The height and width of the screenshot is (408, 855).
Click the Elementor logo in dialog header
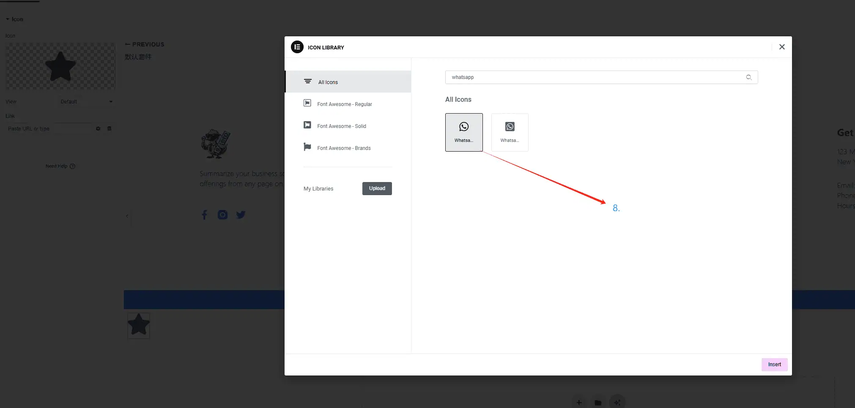click(297, 47)
